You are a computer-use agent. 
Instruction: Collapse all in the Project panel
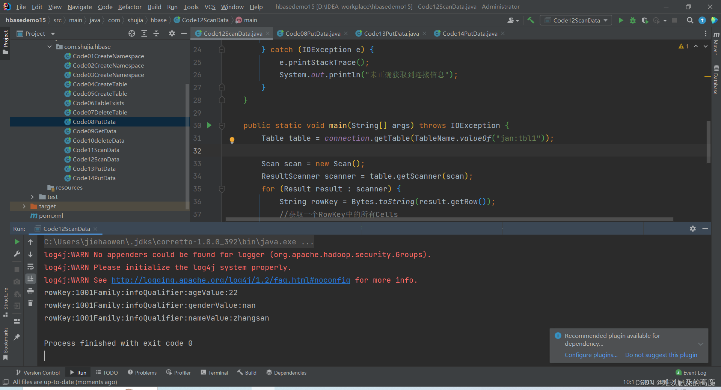point(156,33)
